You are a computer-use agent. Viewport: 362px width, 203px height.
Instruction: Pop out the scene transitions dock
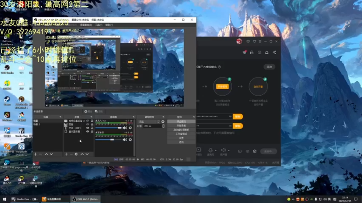click(163, 117)
